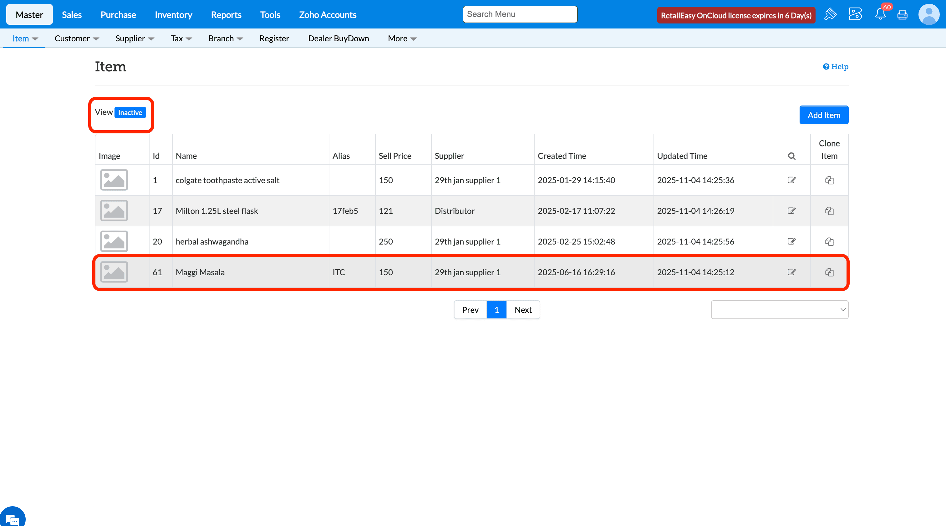
Task: Go to Next page
Action: (x=523, y=310)
